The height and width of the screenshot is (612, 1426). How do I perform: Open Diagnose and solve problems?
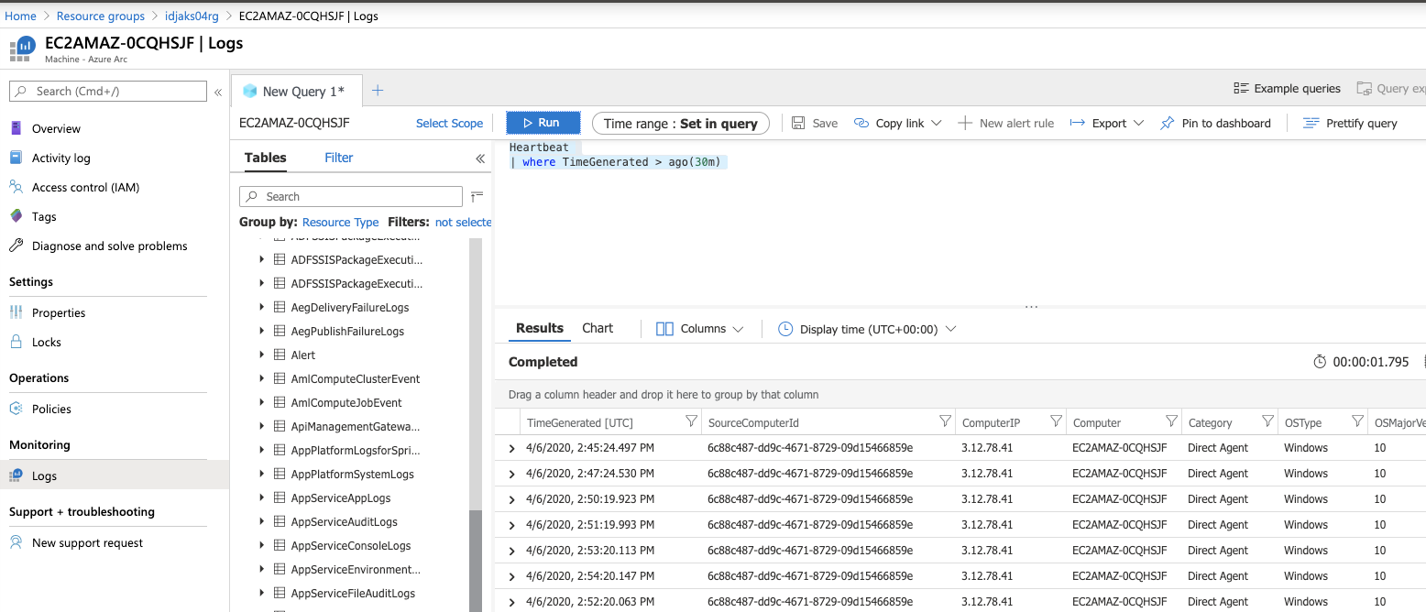tap(109, 246)
